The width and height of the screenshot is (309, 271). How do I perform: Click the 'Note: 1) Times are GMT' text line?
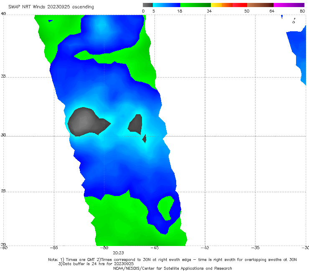coord(172,260)
